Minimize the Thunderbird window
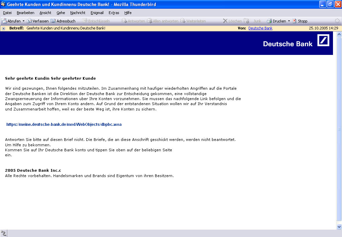Viewport: 342px width, 237px height. point(323,4)
